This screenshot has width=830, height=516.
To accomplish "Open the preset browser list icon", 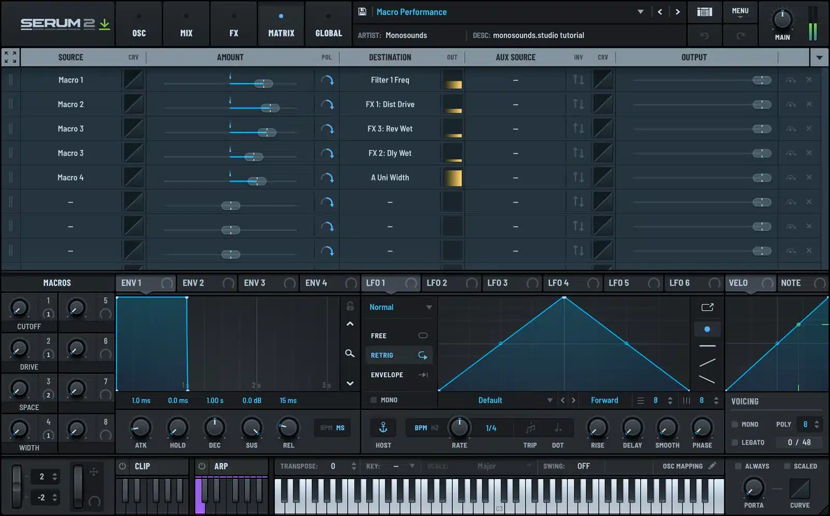I will 704,11.
